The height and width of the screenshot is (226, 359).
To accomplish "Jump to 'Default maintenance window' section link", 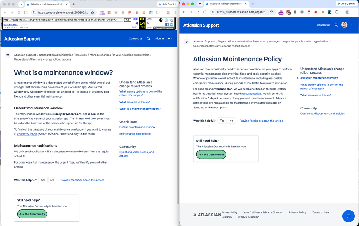I will pyautogui.click(x=137, y=127).
